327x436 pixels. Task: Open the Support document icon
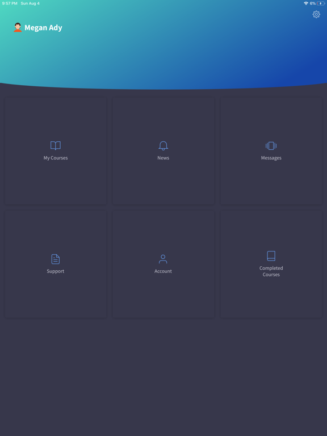(56, 259)
